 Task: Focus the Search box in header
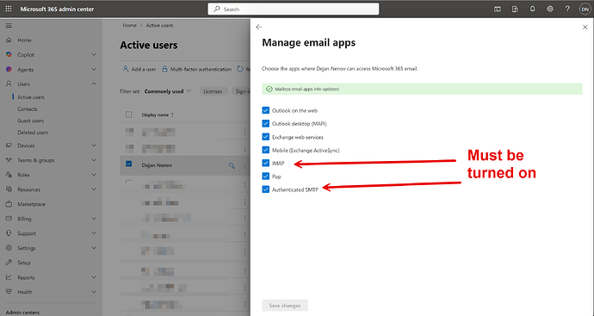point(294,9)
